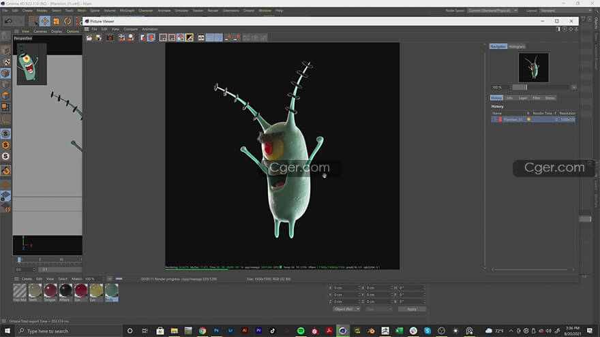Open Cameras menu in viewport
The width and height of the screenshot is (600, 337).
click(40, 31)
